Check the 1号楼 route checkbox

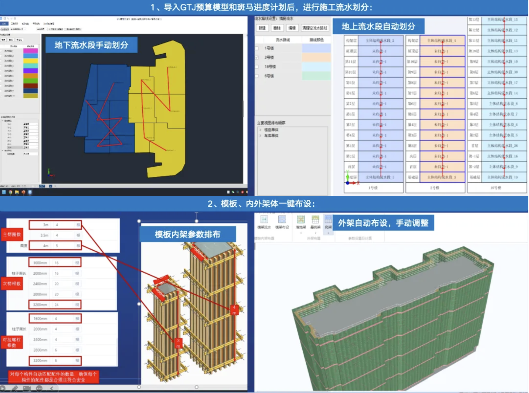click(x=257, y=48)
